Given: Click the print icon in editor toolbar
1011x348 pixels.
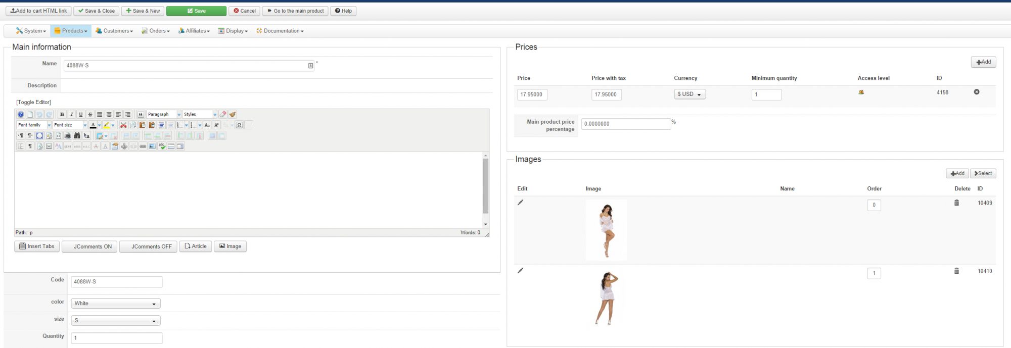Looking at the screenshot, I should point(68,136).
